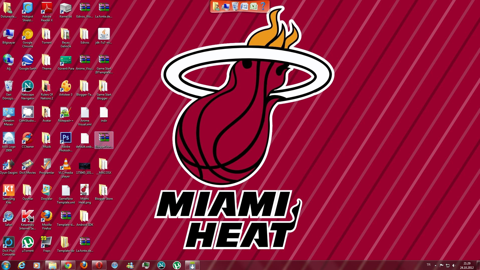Viewport: 480px width, 270px height.
Task: Open the Windows Start menu
Action: click(6, 265)
